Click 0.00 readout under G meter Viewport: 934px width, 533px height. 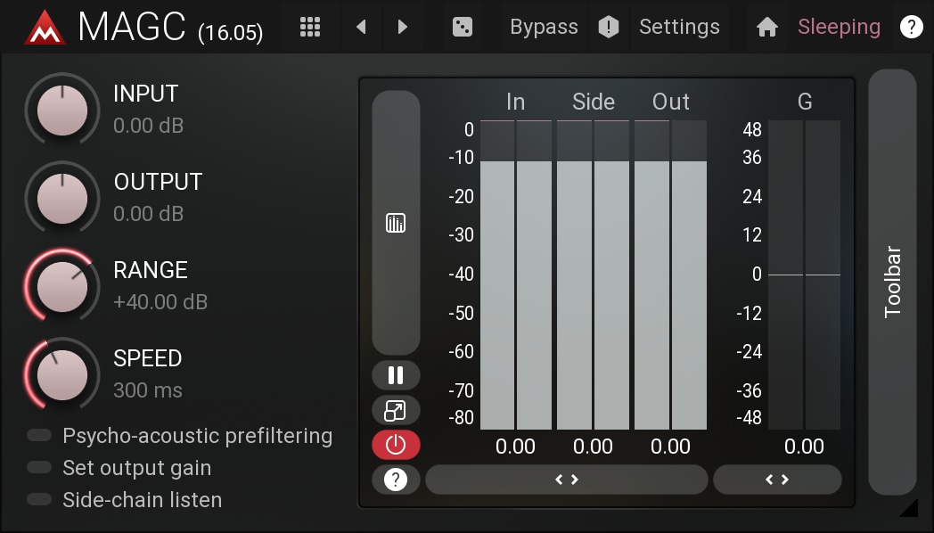click(x=804, y=447)
